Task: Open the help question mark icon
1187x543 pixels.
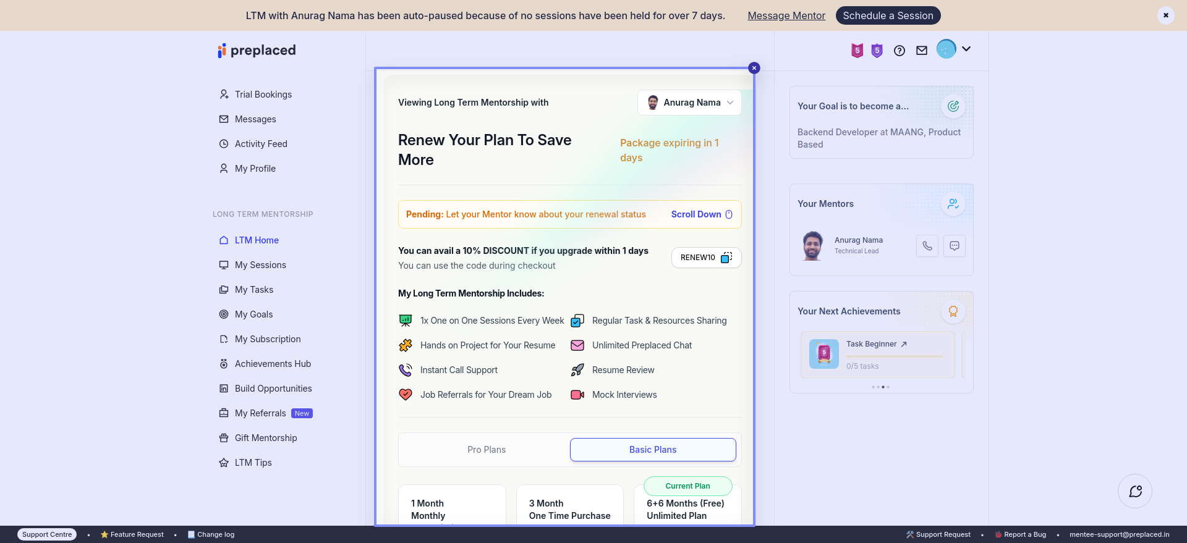Action: [900, 51]
